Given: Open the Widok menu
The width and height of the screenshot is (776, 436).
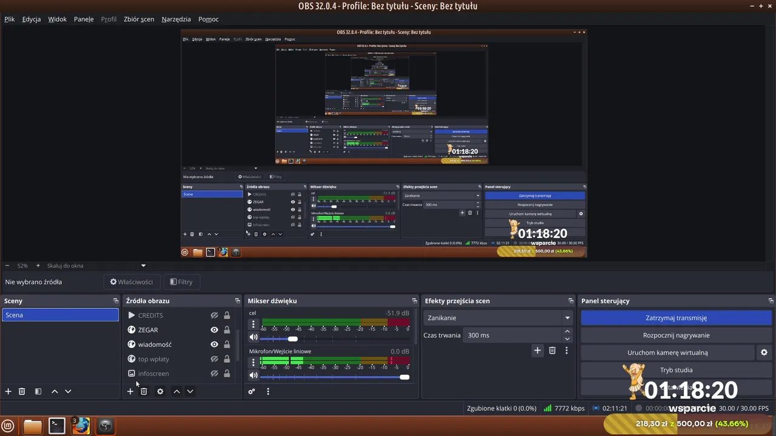Looking at the screenshot, I should click(58, 19).
